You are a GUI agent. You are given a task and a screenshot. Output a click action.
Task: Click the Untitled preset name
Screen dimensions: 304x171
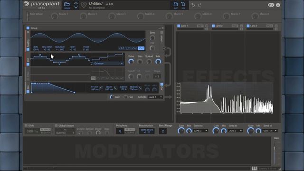(x=95, y=3)
